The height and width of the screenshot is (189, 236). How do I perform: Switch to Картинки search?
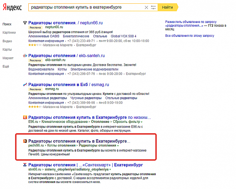[x=9, y=32]
